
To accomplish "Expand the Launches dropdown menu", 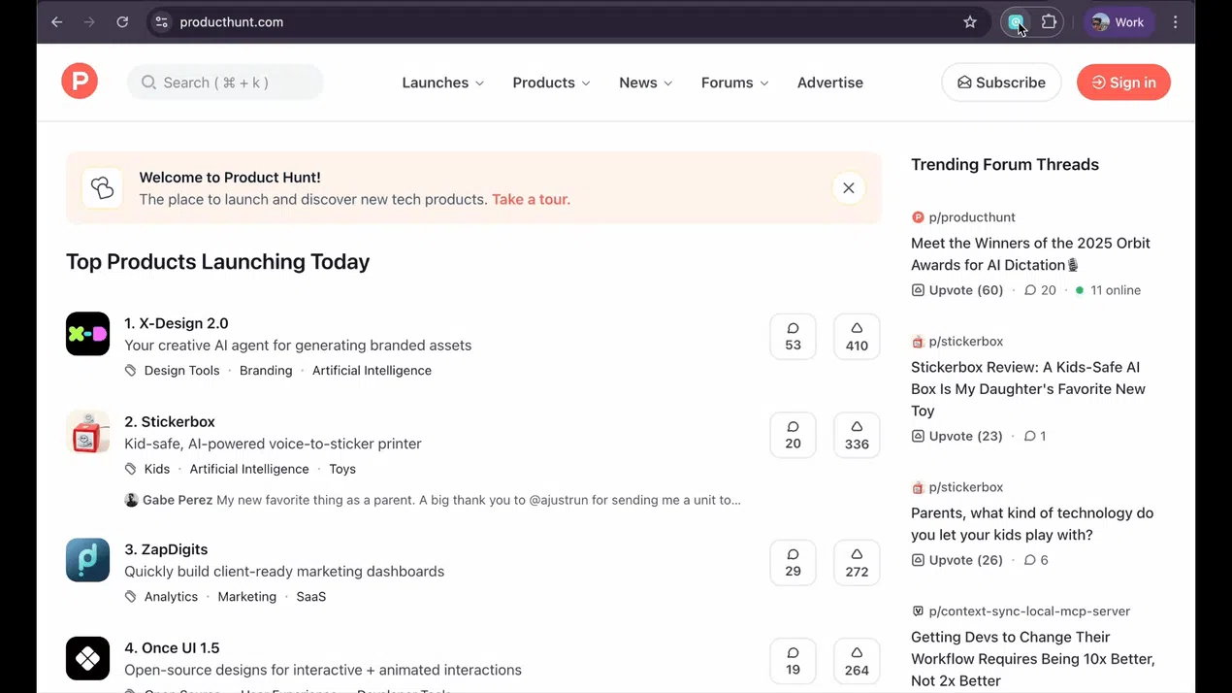I will click(x=443, y=82).
